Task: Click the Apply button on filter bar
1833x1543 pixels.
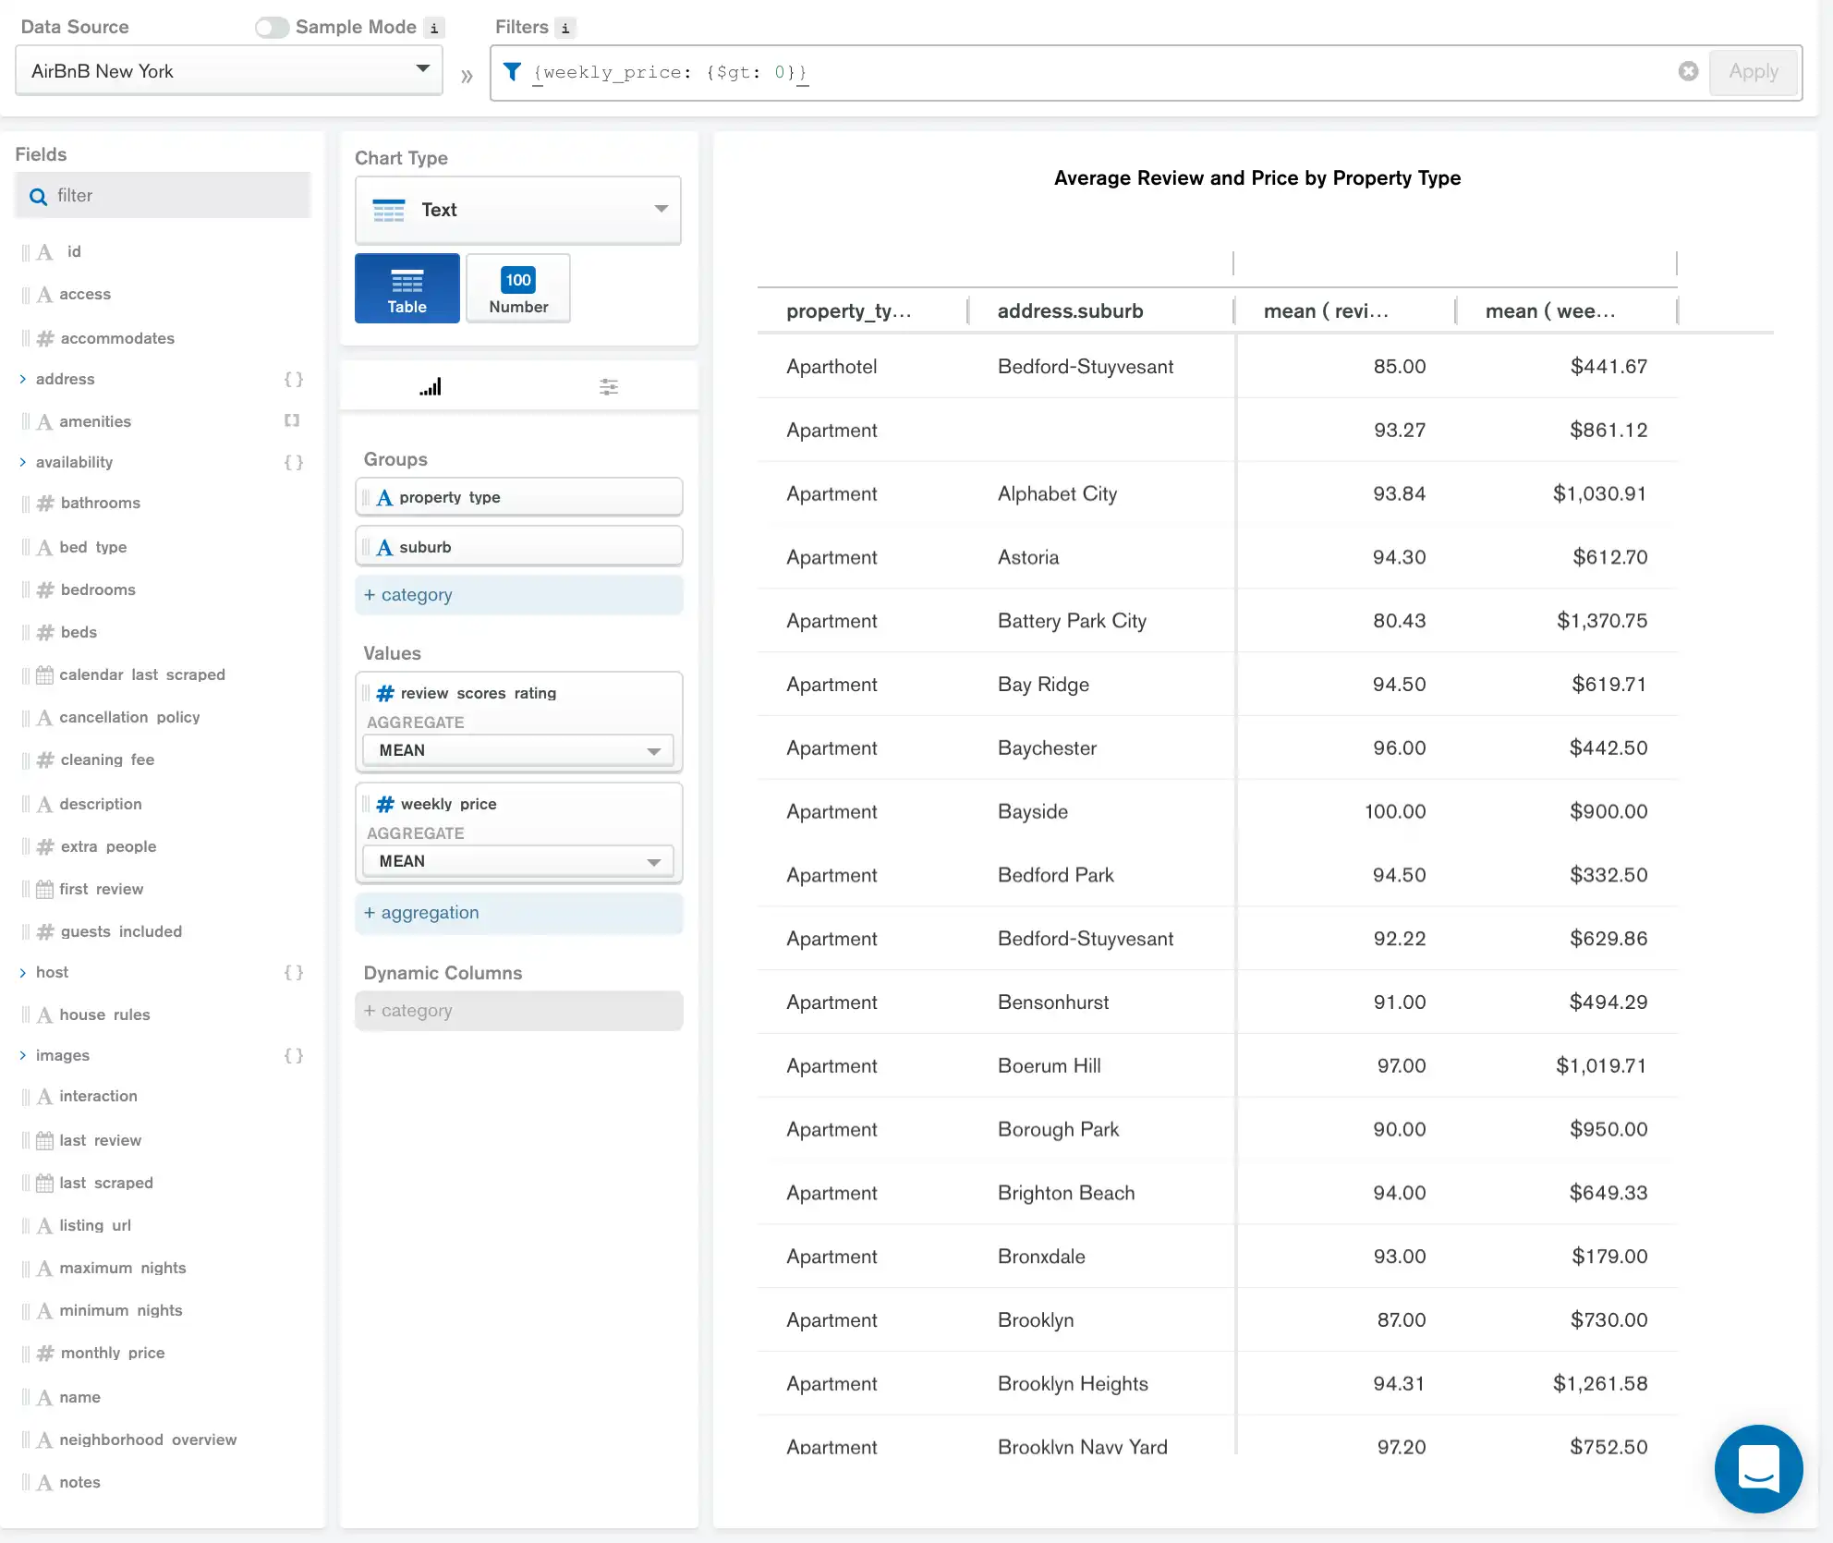Action: tap(1754, 70)
